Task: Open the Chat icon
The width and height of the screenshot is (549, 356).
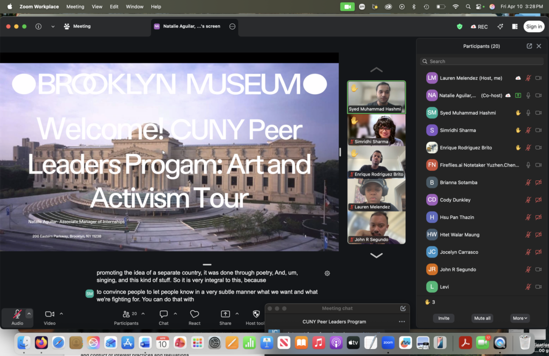Action: coord(164,314)
